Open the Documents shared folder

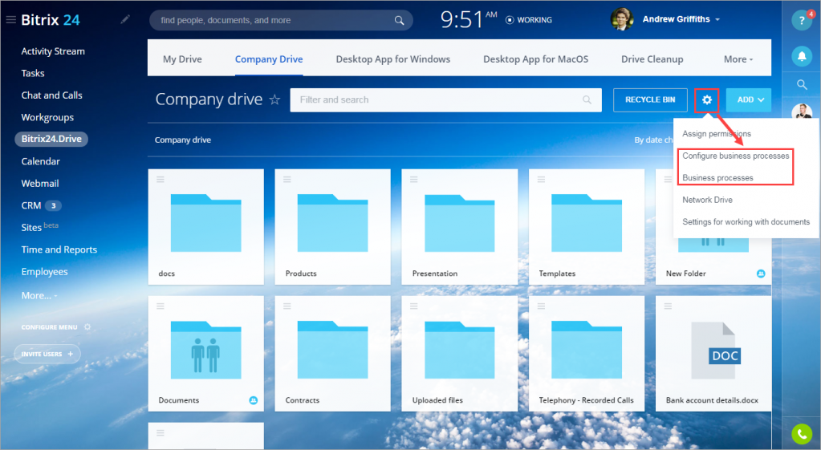(205, 354)
